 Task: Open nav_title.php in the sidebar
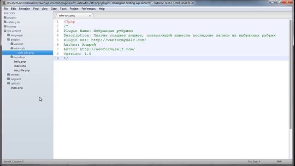coord(22,70)
